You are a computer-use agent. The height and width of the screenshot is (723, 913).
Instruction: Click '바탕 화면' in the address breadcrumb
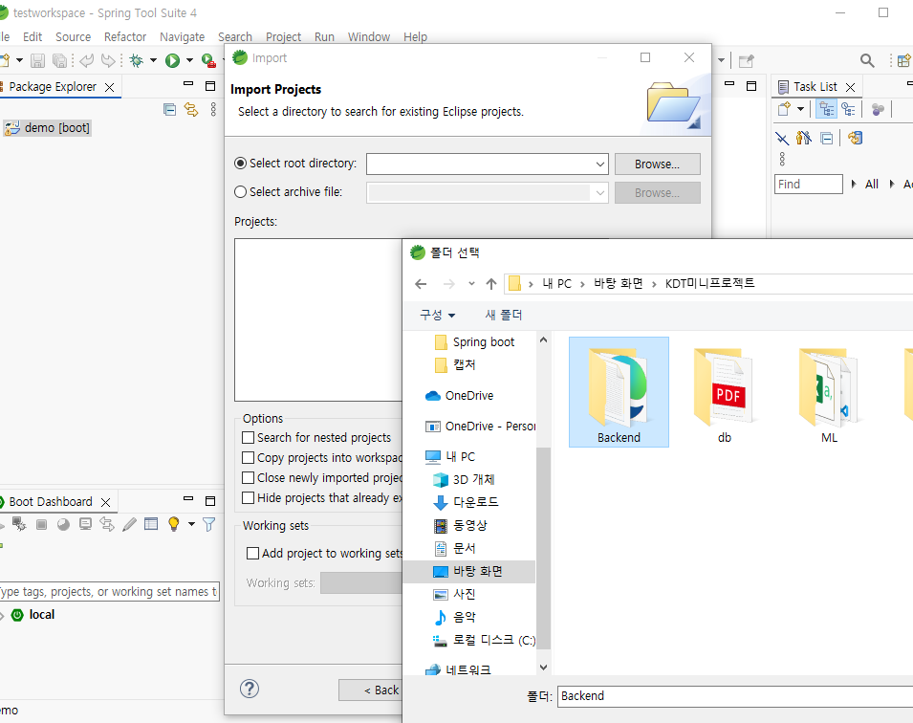(x=619, y=284)
